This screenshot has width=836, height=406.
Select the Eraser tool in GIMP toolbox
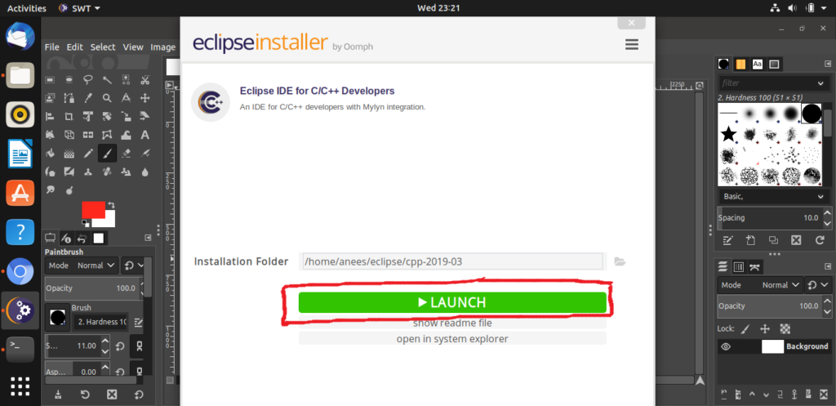point(126,154)
